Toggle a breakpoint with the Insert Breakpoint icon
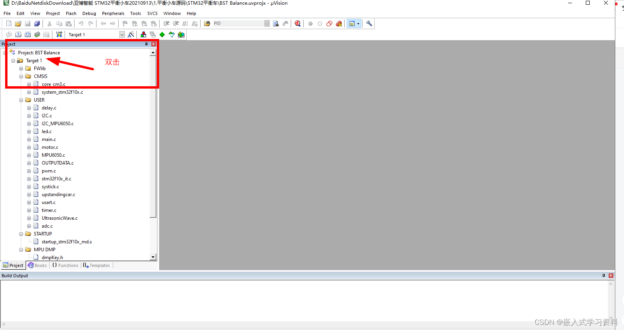Screen dimensions: 624x330 pos(310,24)
